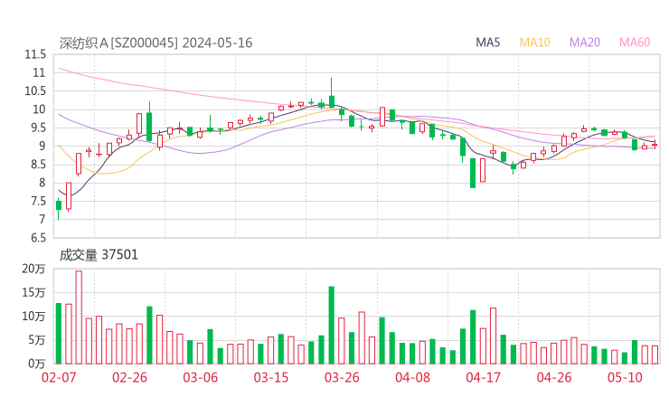Viewport: 669px width, 398px height.
Task: Click the 成交量 37501 volume label
Action: [x=99, y=255]
